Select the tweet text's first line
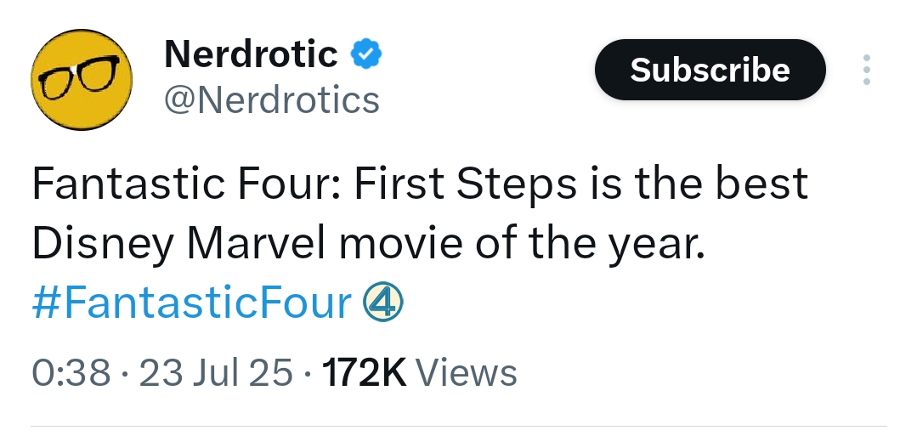Image resolution: width=917 pixels, height=436 pixels. pyautogui.click(x=420, y=184)
